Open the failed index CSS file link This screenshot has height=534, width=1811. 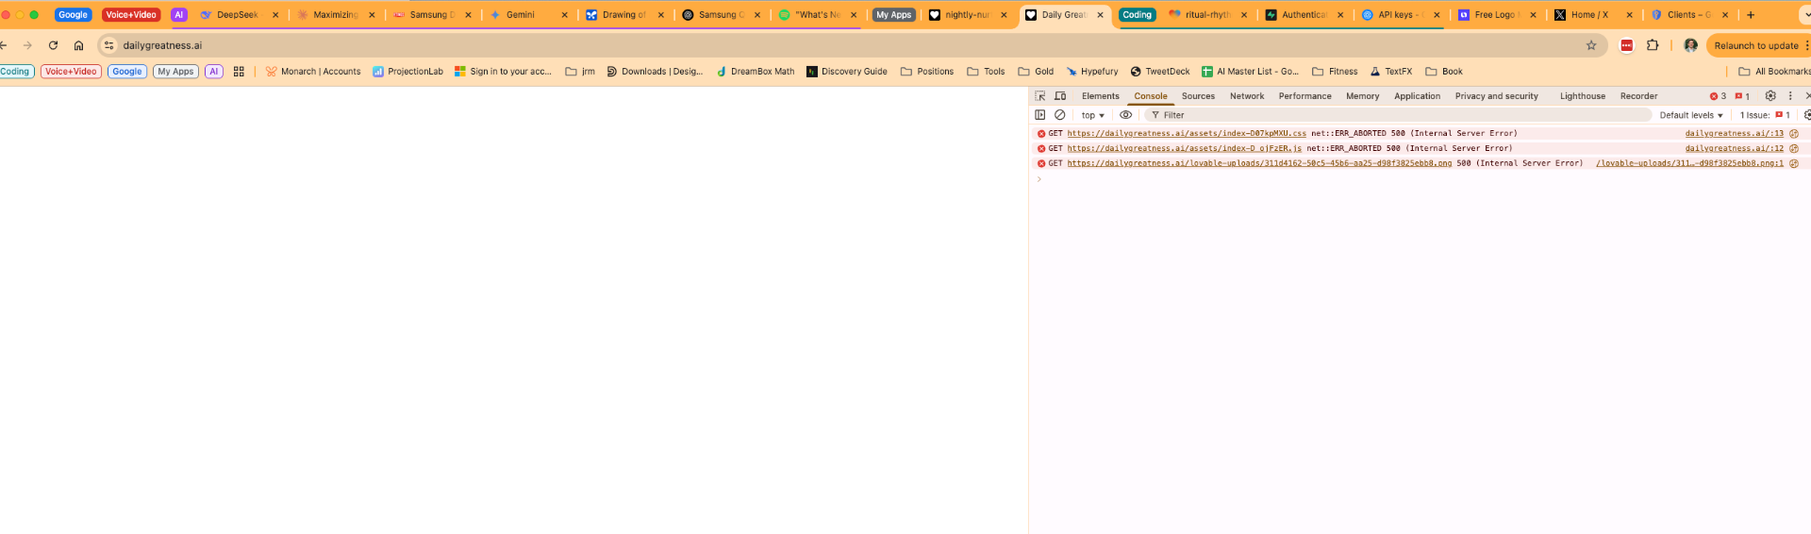pyautogui.click(x=1186, y=134)
